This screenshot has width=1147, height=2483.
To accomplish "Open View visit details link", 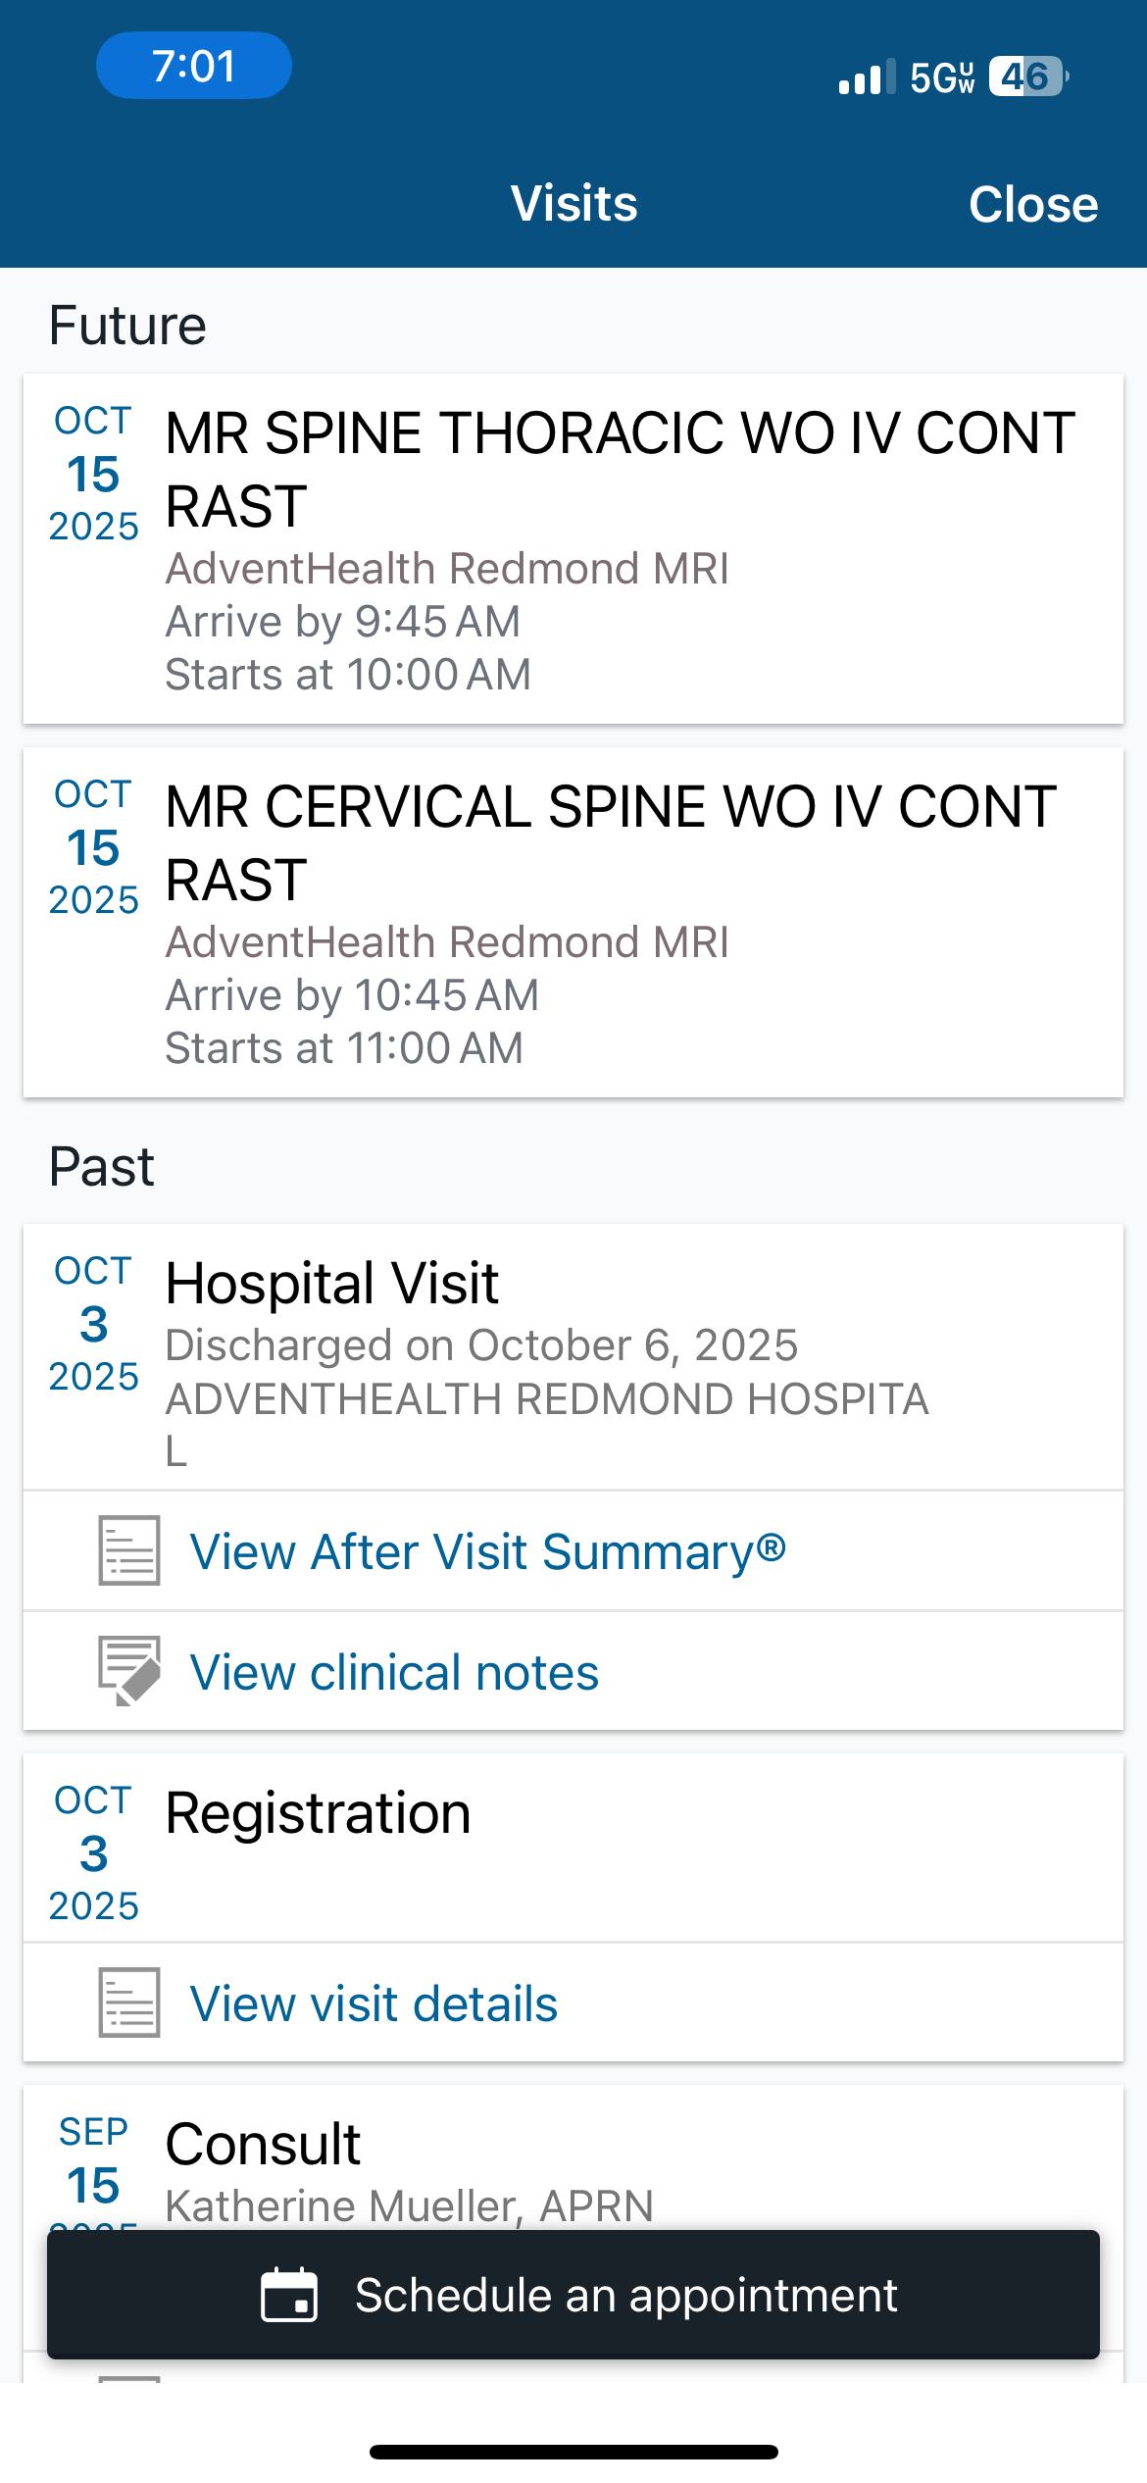I will click(x=374, y=2003).
